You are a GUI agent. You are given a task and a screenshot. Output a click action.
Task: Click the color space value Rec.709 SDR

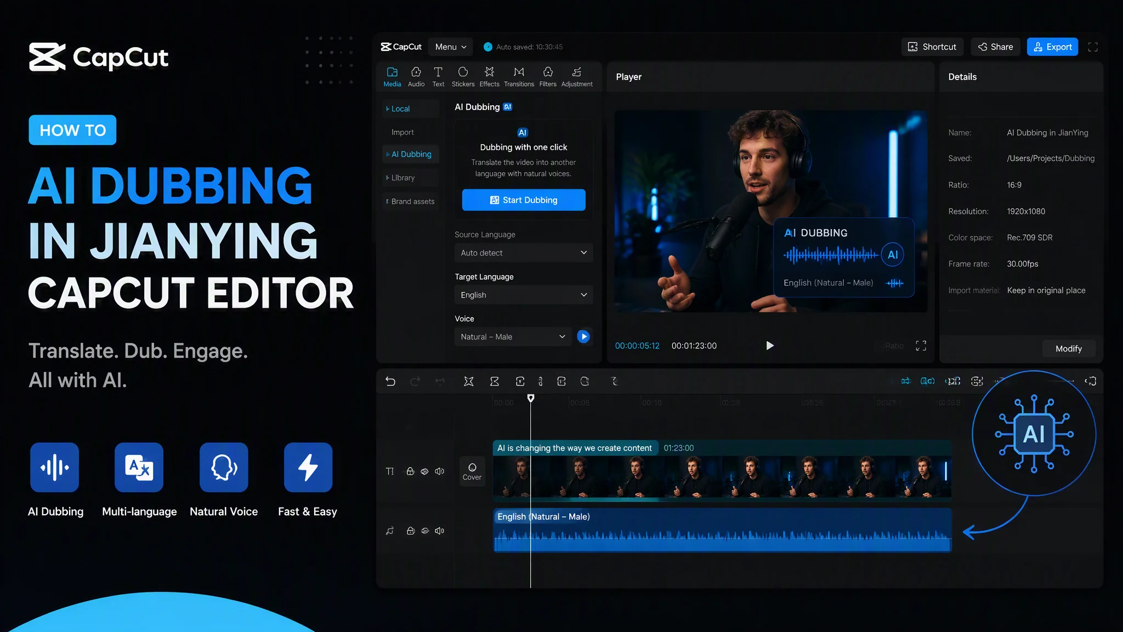point(1030,238)
